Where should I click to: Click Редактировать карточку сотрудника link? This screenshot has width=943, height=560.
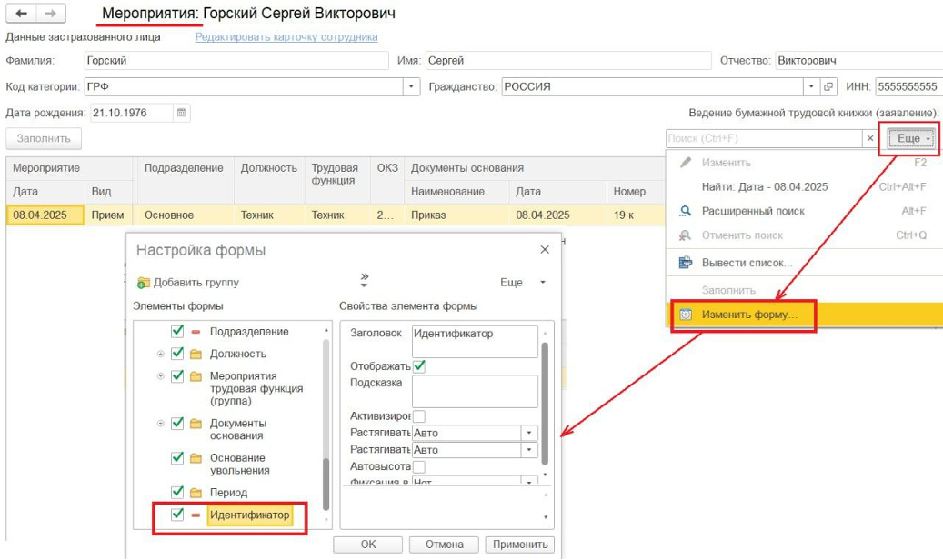point(286,37)
